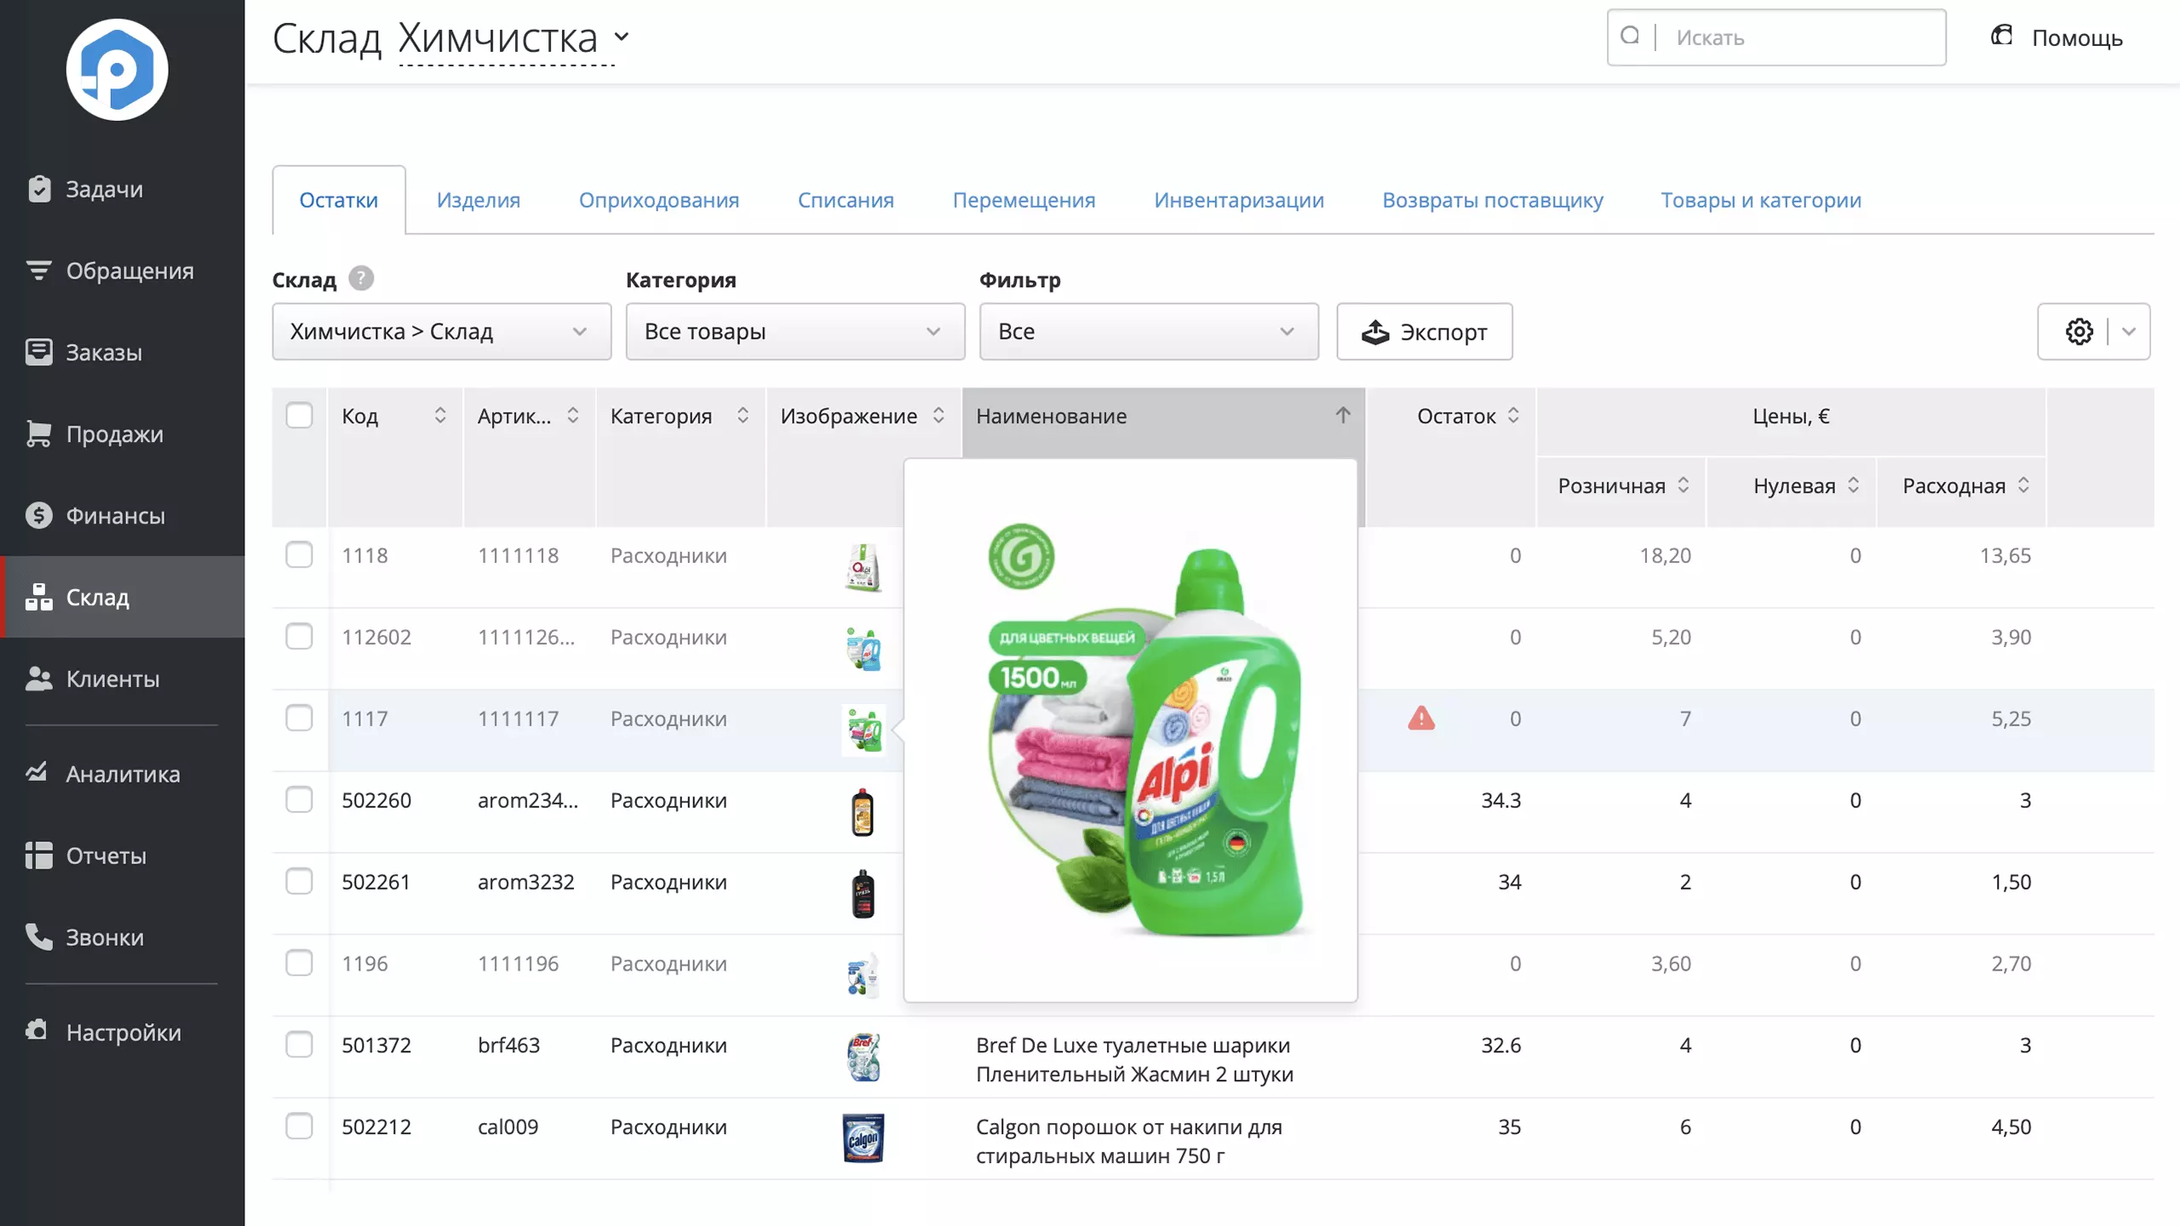Expand the Химчистка title dropdown

(x=622, y=37)
